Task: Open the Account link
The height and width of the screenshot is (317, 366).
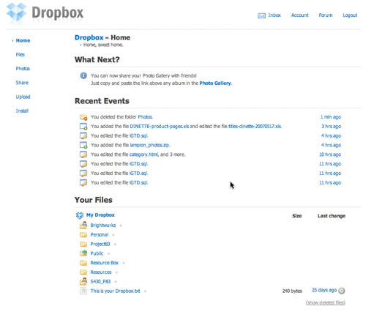Action: 300,15
